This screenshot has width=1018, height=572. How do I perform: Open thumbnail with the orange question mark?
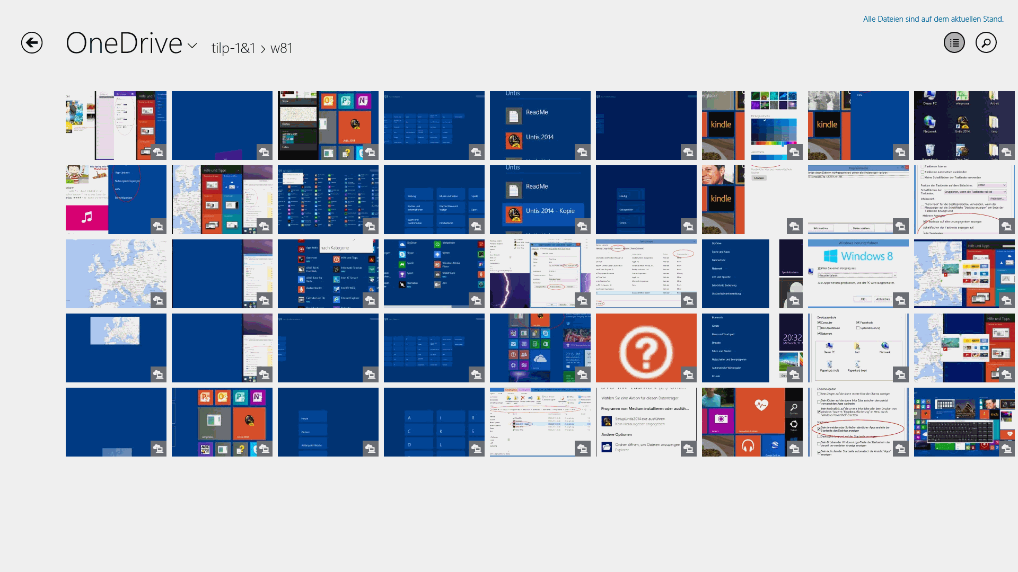click(646, 348)
